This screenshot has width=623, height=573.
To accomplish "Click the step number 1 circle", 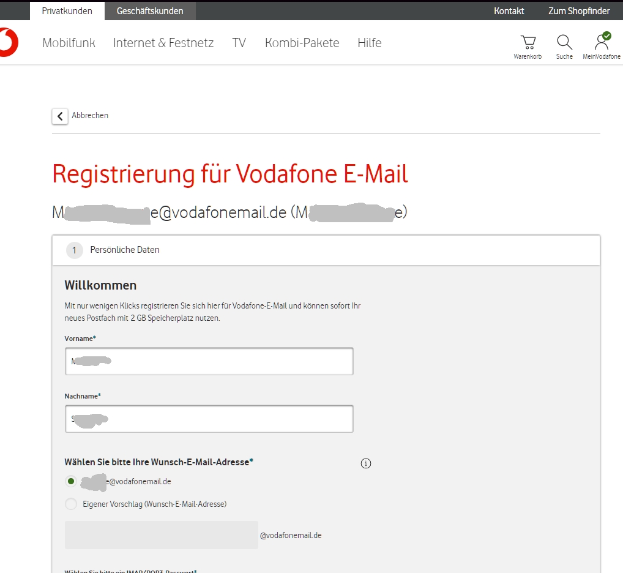I will tap(74, 250).
